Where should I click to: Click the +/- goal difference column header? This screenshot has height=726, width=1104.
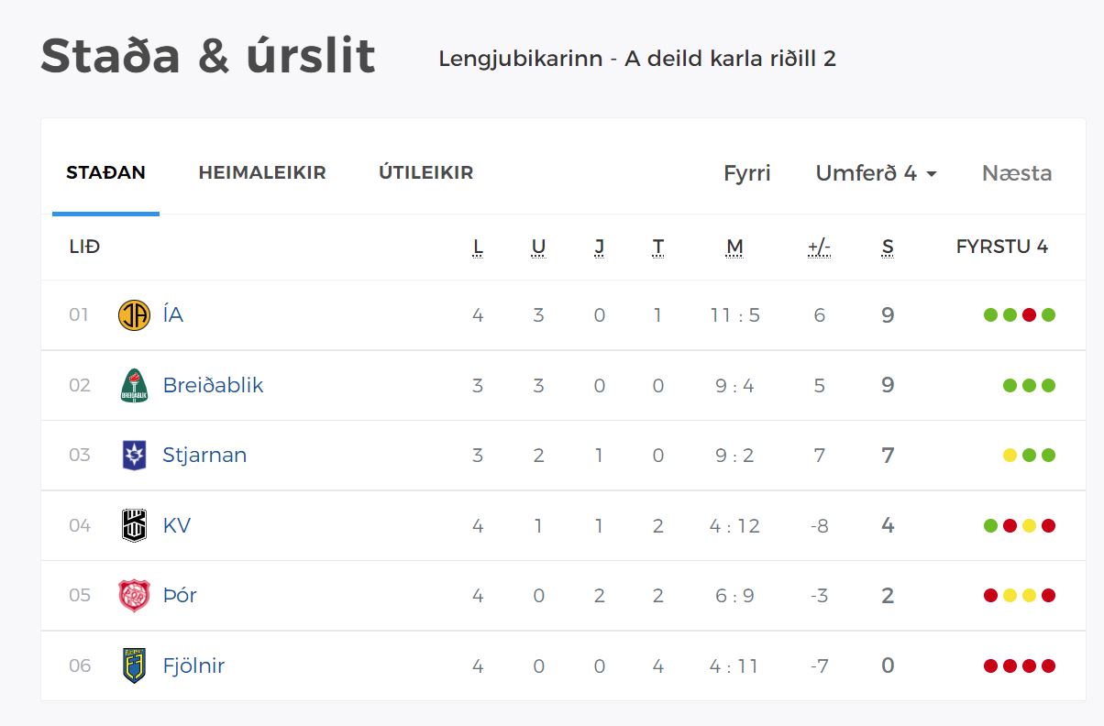(x=819, y=247)
